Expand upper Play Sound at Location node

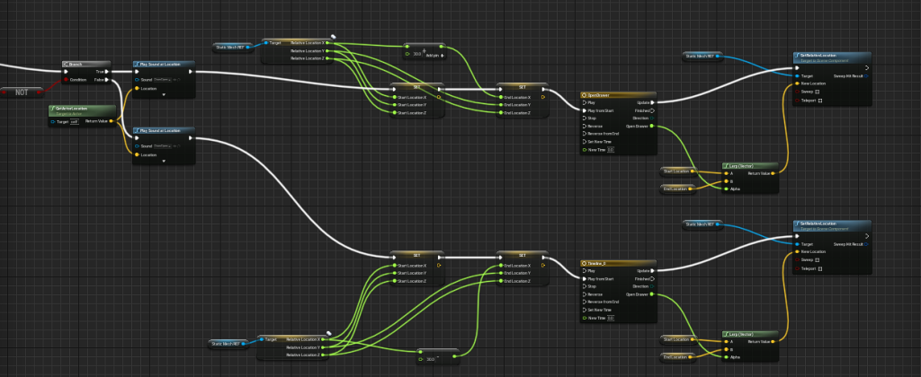click(x=163, y=95)
